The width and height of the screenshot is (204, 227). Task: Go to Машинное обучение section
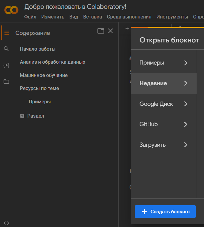tap(44, 75)
